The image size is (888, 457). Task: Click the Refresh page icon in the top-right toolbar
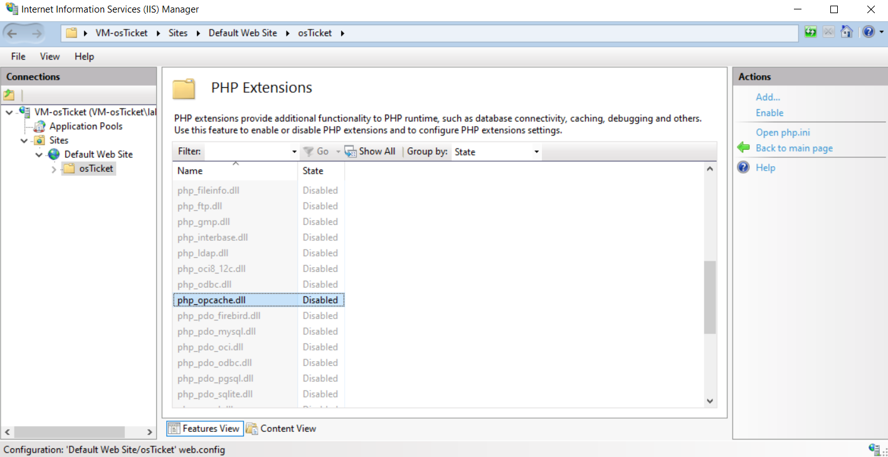coord(811,32)
